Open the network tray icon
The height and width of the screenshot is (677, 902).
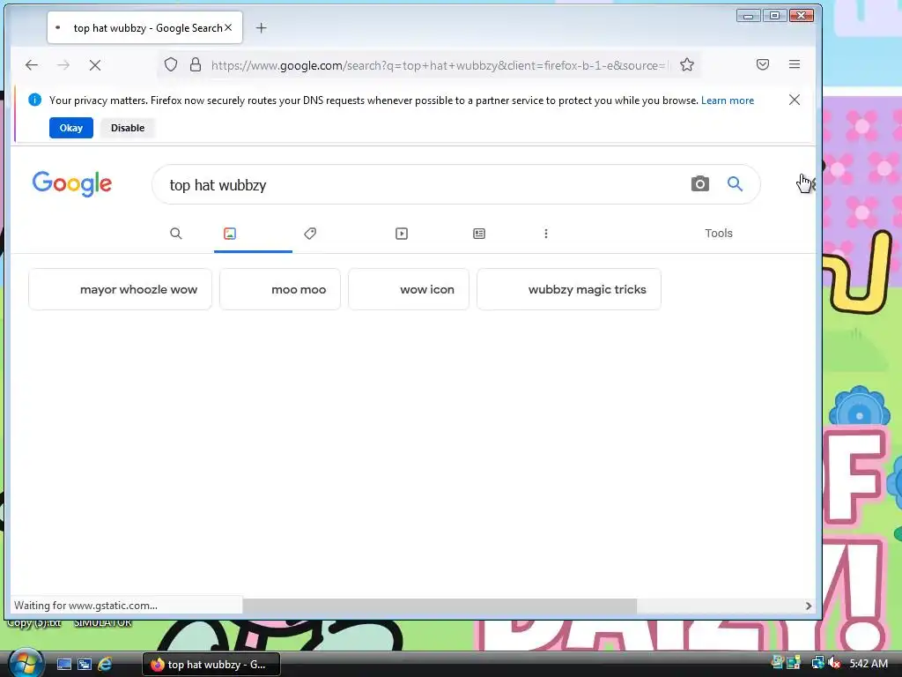coord(817,663)
